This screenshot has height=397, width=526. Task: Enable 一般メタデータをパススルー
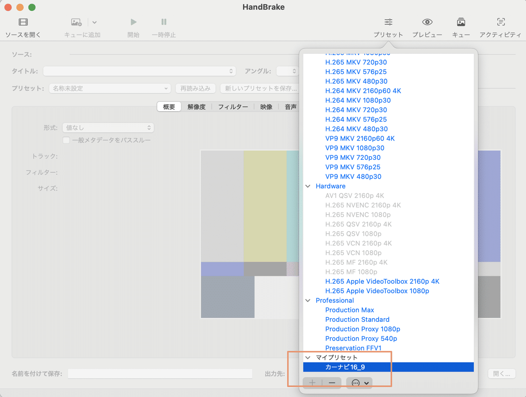coord(66,140)
